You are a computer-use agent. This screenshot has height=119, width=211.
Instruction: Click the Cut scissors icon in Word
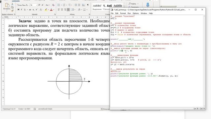coord(13,4)
